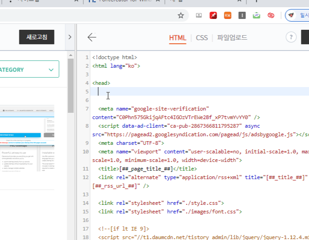Open the red pin extension icon
The height and width of the screenshot is (240, 309).
tap(213, 15)
